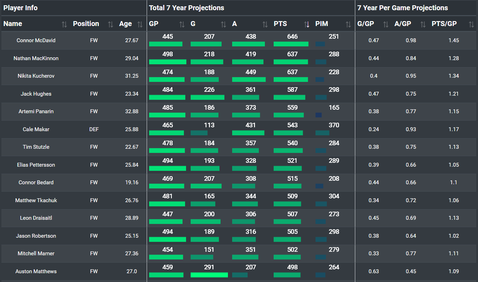
Task: Select 7 Year Per Game Projections header
Action: tap(403, 8)
